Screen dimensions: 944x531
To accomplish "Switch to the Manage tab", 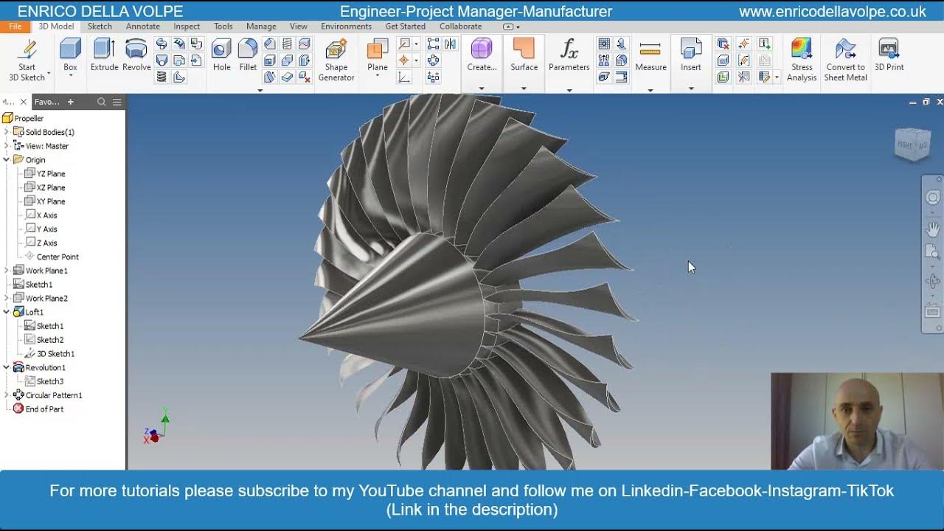I will tap(261, 27).
